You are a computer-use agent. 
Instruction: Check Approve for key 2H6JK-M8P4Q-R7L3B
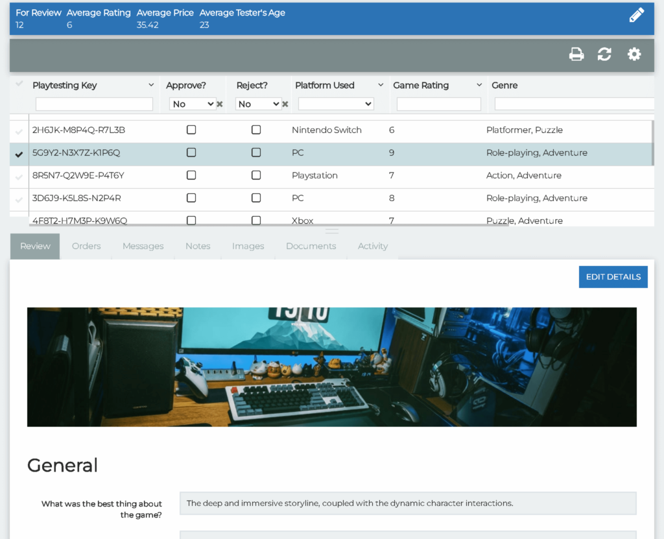point(191,130)
